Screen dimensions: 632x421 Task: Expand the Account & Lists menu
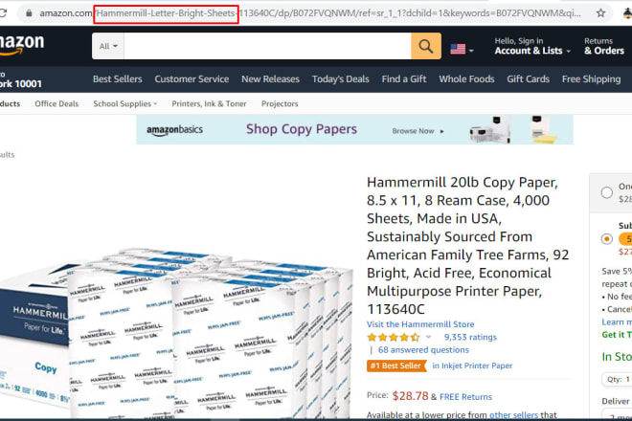tap(532, 46)
